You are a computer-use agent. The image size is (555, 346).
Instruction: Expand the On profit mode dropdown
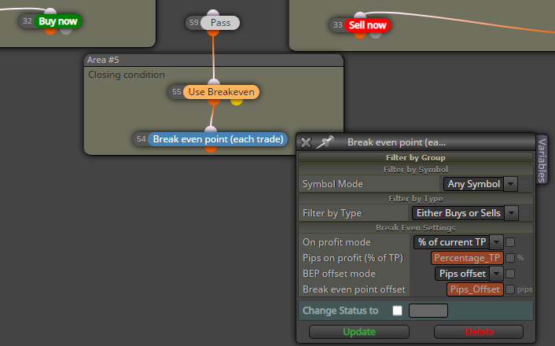(496, 242)
